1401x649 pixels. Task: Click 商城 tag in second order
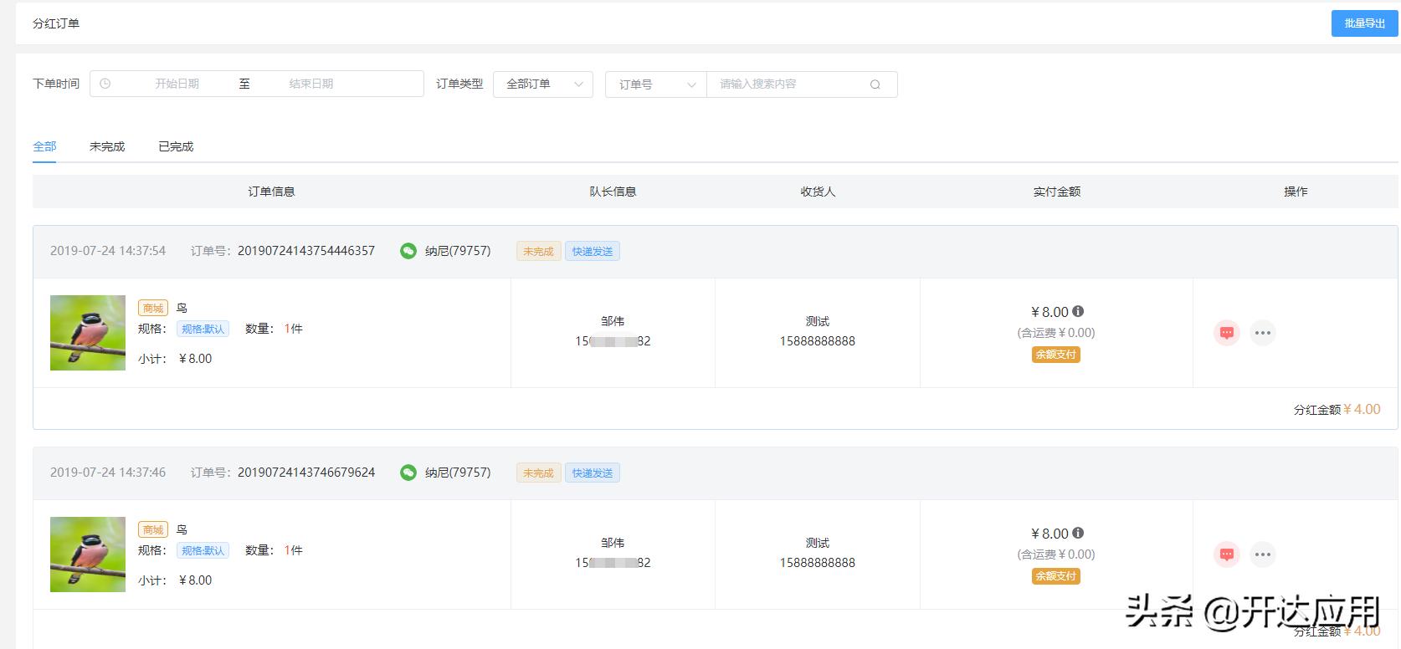153,529
